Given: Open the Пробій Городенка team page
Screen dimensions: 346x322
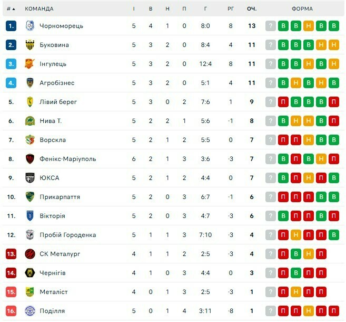Looking at the screenshot, I should coord(68,235).
